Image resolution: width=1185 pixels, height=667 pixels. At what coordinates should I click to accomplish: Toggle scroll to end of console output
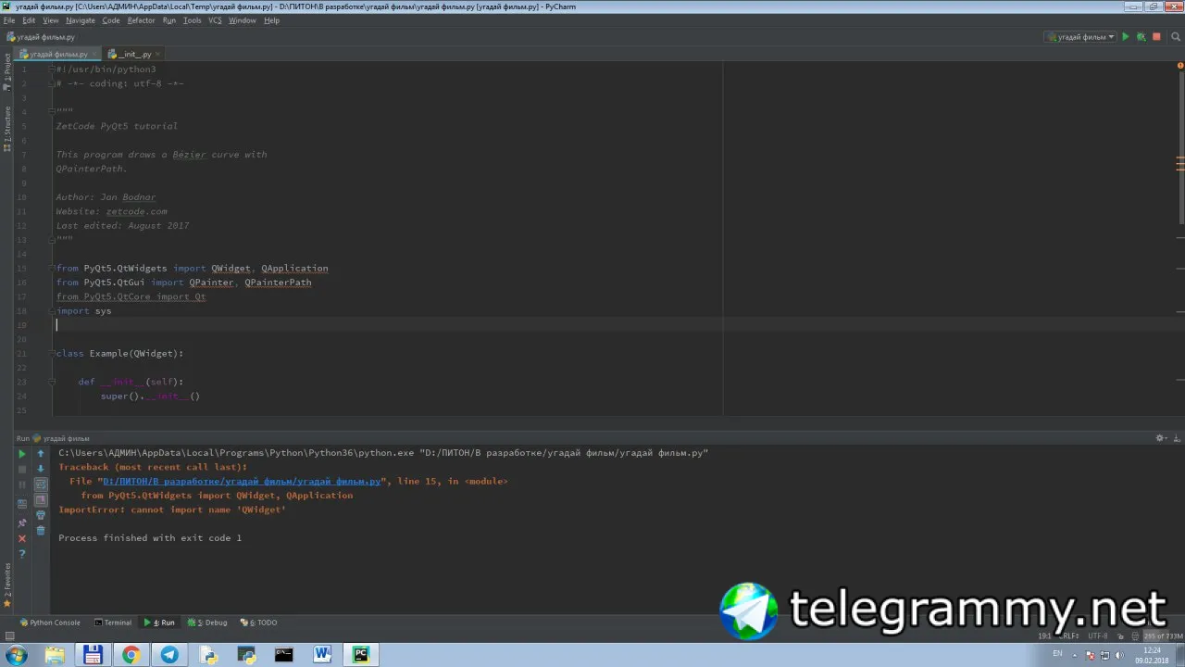tap(41, 500)
